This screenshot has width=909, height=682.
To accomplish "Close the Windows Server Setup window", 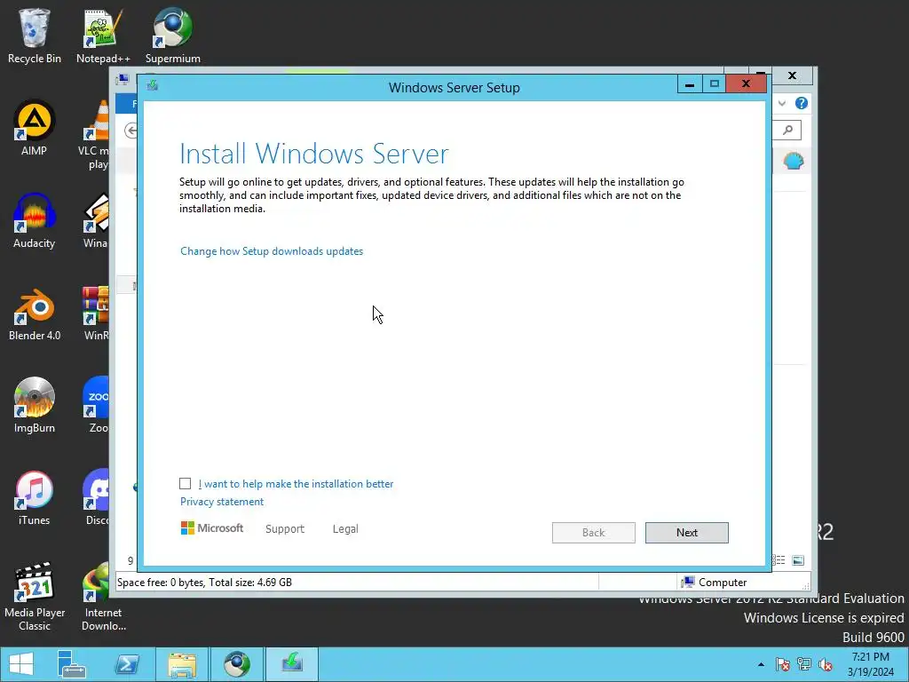I will coord(746,84).
